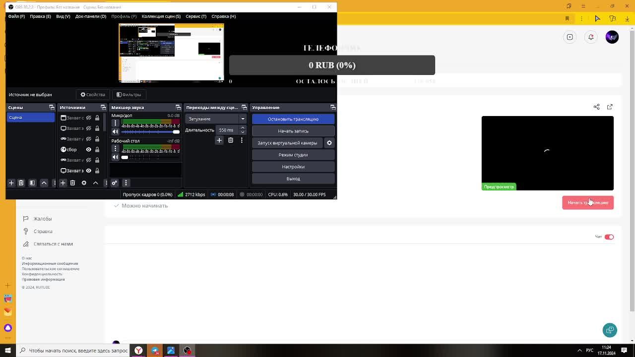This screenshot has height=357, width=635.
Task: Click Начать трансляцию on the Rutube page
Action: click(x=588, y=202)
